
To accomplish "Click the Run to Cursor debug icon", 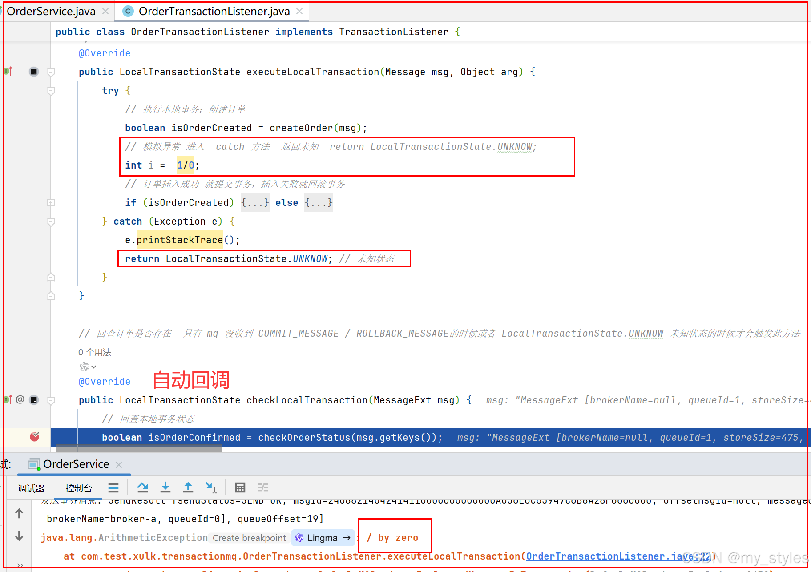I will tap(211, 487).
